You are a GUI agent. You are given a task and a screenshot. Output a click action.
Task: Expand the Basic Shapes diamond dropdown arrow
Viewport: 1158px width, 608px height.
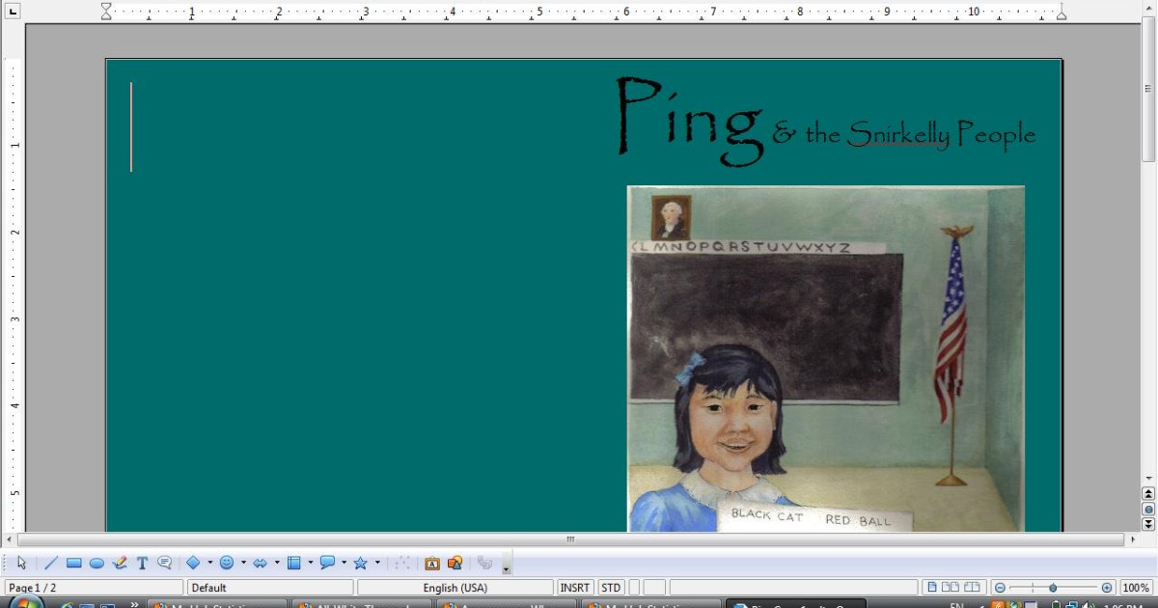(209, 564)
